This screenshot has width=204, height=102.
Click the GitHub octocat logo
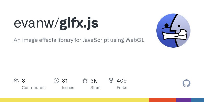click(186, 83)
